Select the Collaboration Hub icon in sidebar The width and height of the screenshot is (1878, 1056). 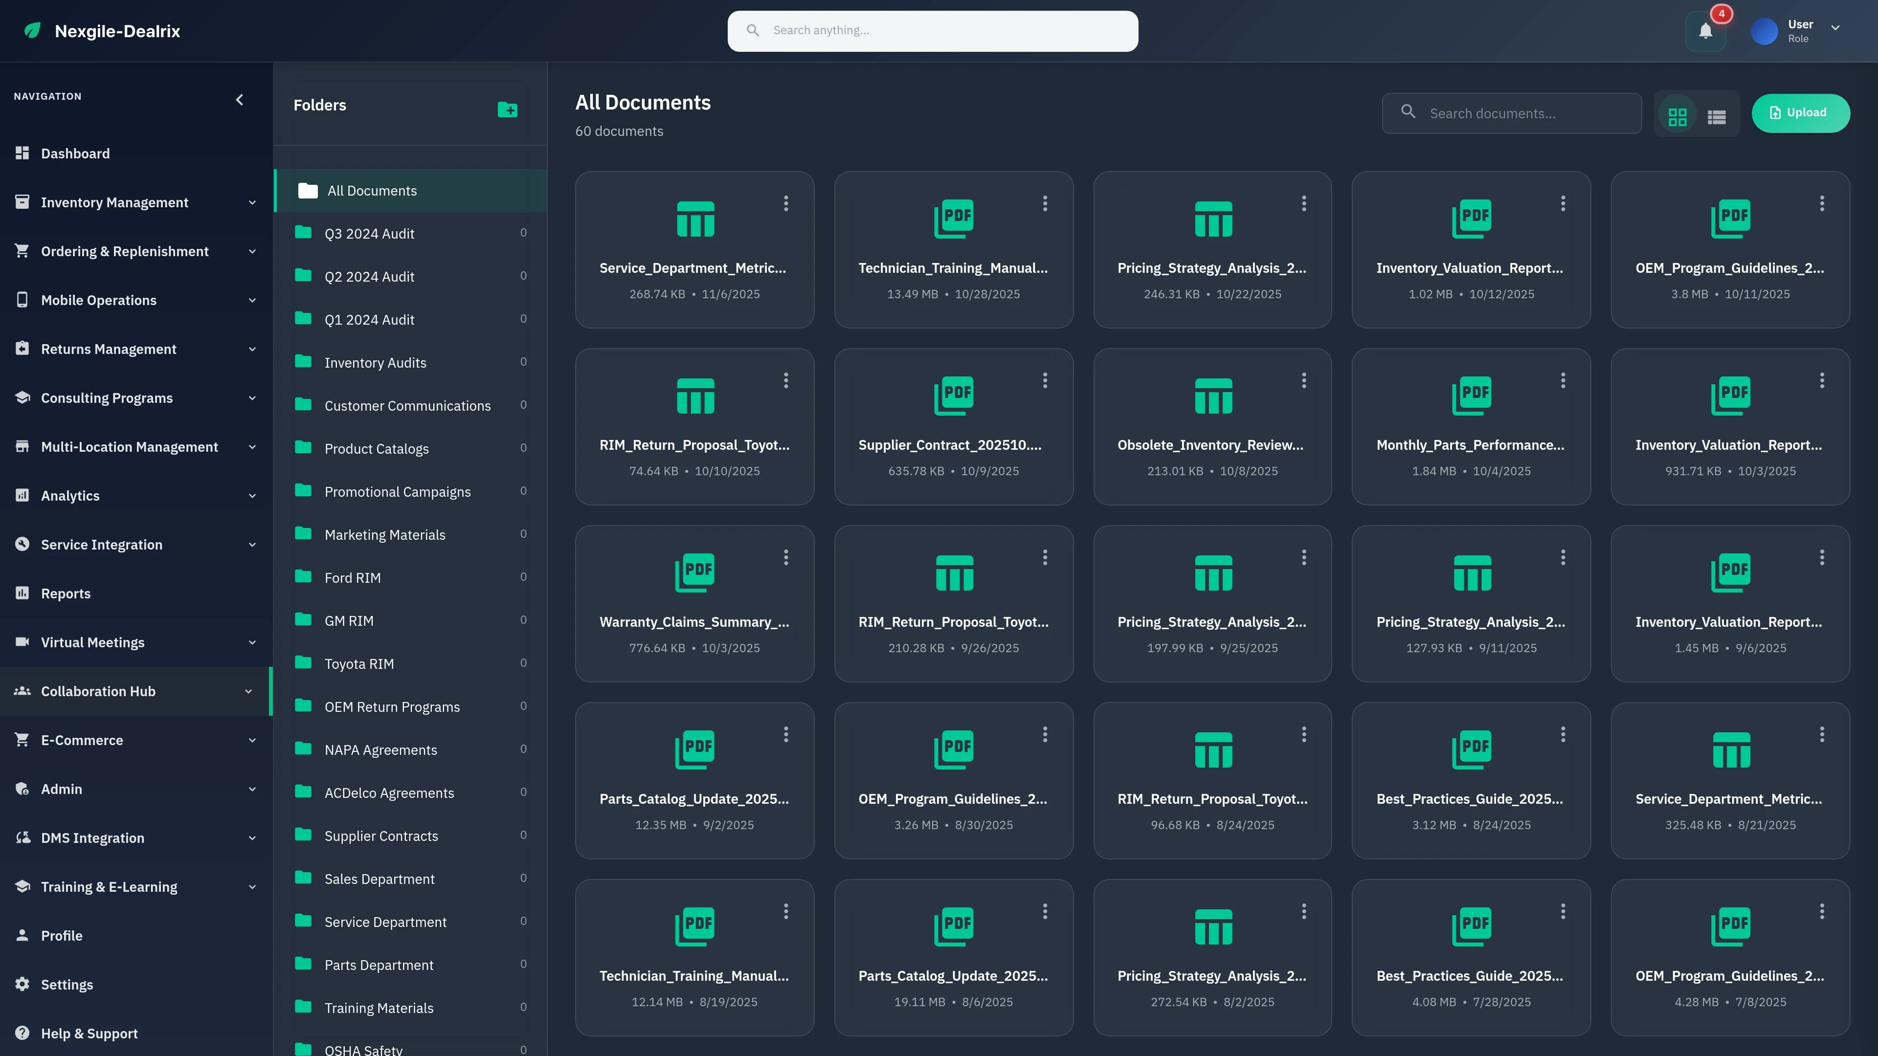[x=22, y=691]
